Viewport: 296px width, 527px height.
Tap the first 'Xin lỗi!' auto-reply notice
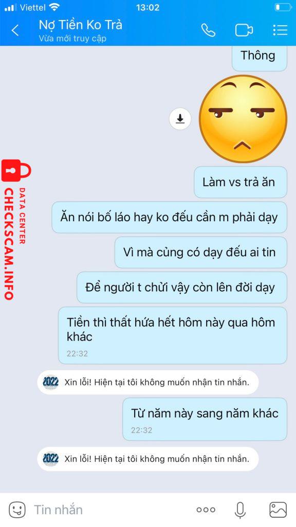[x=148, y=382]
